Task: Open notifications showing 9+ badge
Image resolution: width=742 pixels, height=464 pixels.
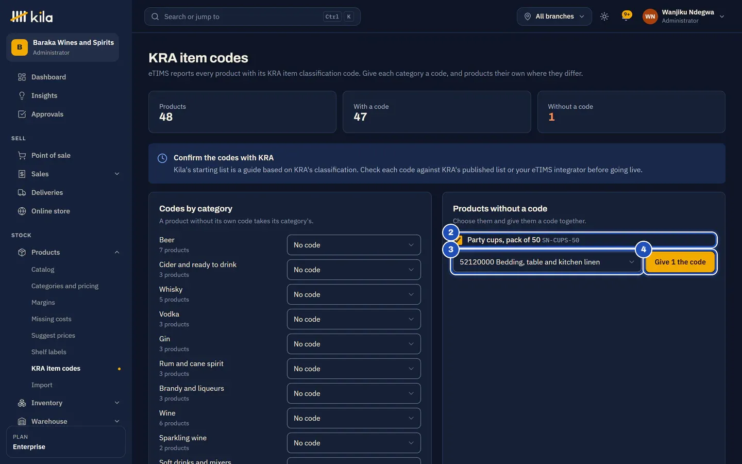Action: click(627, 16)
